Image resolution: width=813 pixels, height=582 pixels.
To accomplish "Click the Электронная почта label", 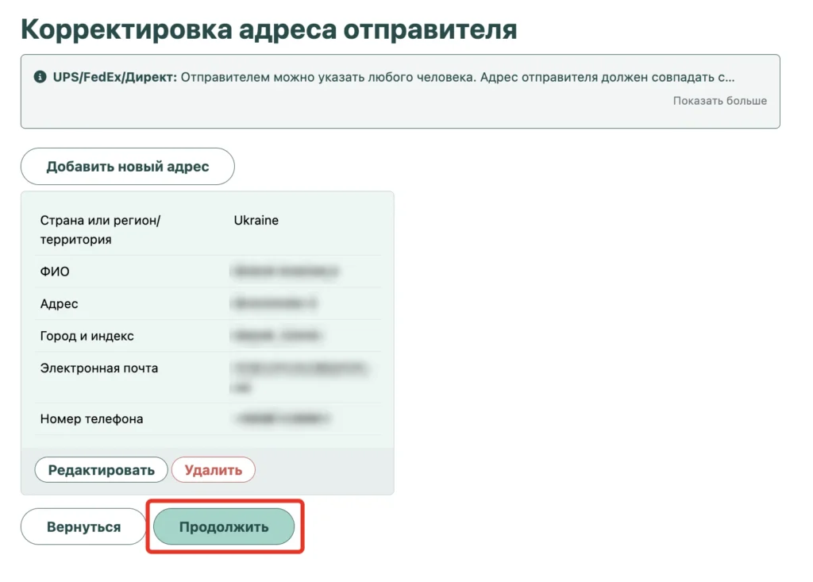I will pyautogui.click(x=99, y=368).
